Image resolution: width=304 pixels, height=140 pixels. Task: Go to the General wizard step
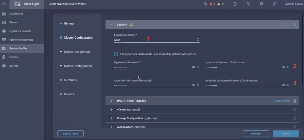[69, 23]
